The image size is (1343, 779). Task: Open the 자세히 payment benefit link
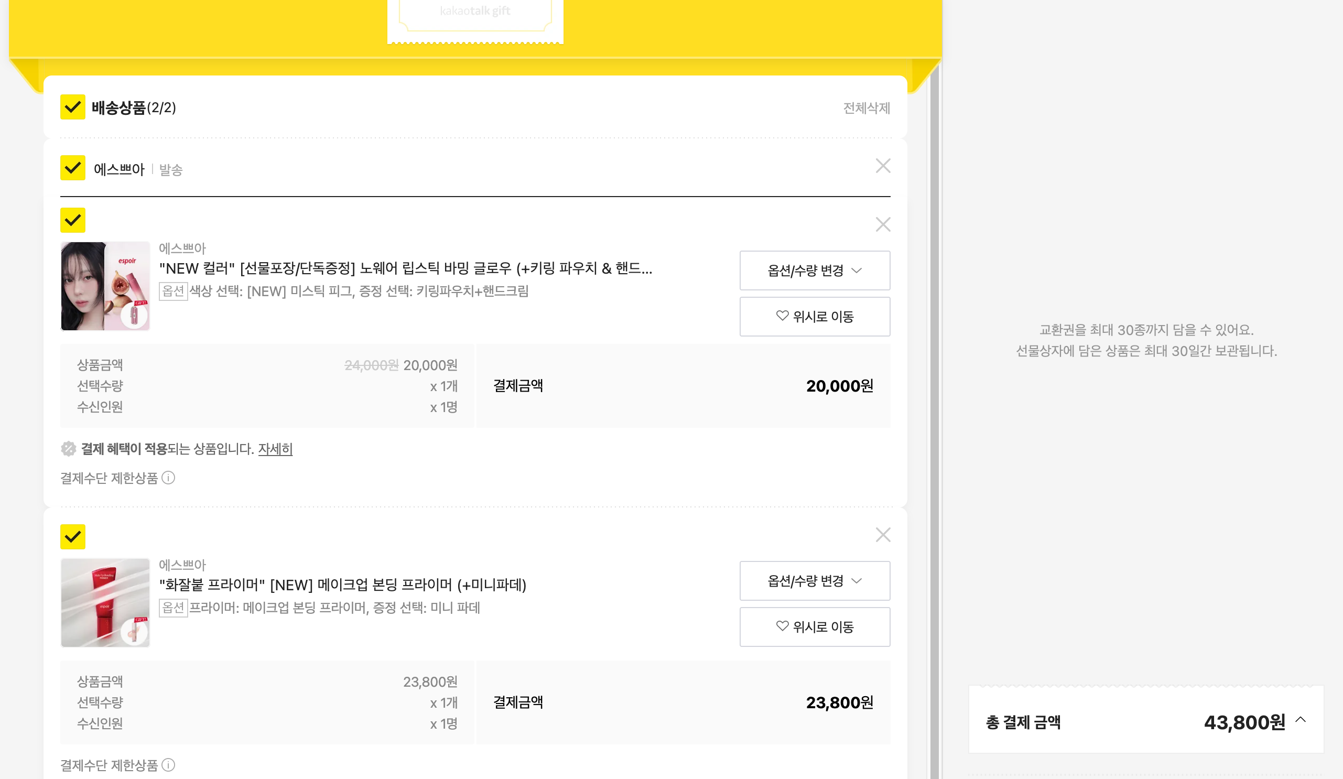point(275,449)
